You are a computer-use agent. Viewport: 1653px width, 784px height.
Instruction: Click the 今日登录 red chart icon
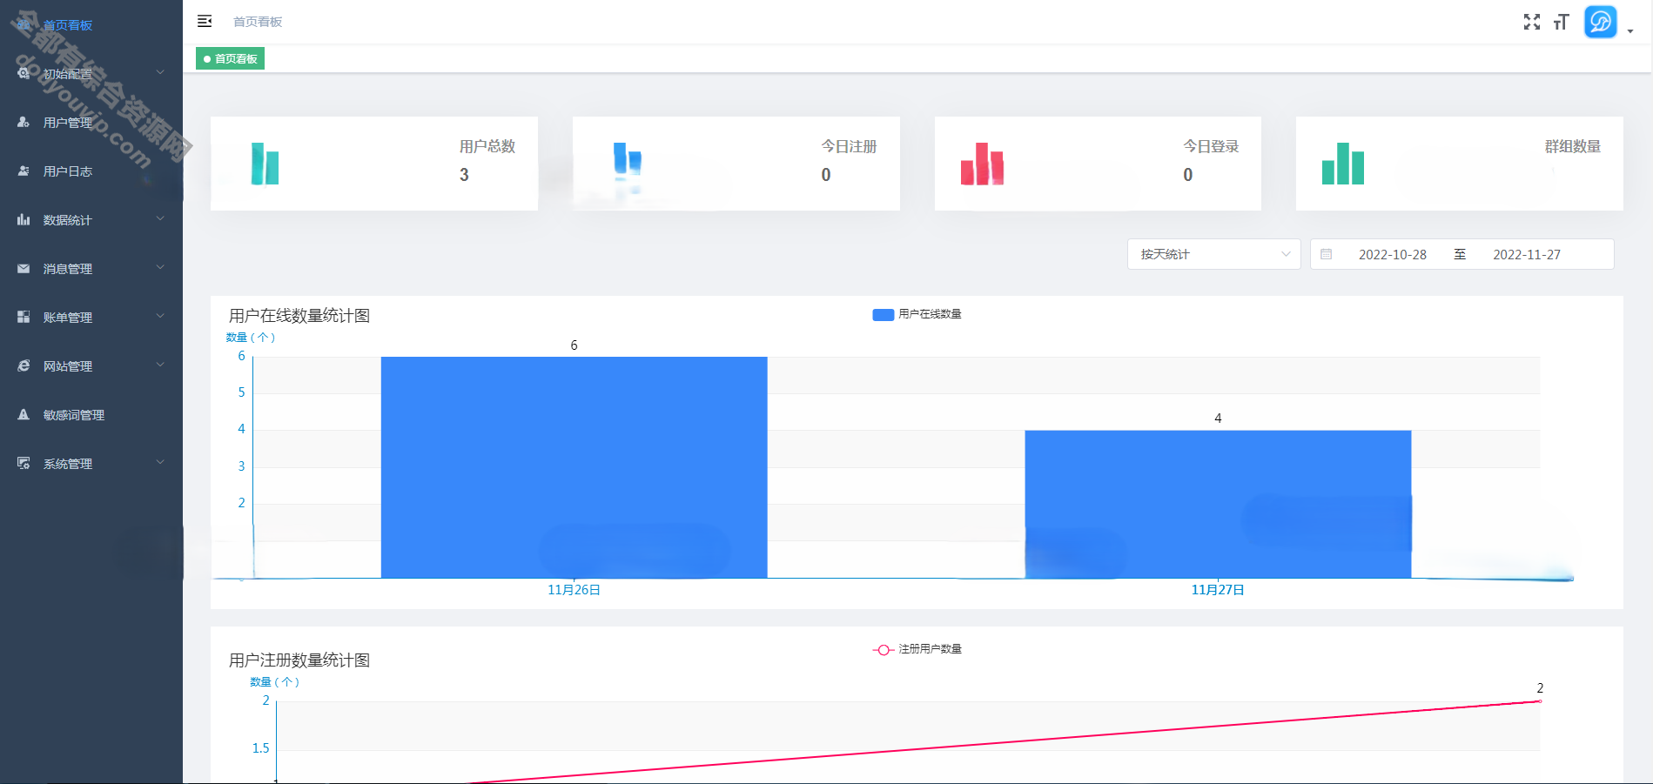(982, 164)
